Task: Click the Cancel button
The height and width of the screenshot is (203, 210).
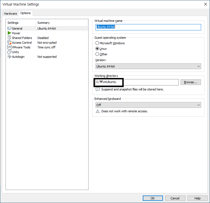Action: [x=175, y=198]
